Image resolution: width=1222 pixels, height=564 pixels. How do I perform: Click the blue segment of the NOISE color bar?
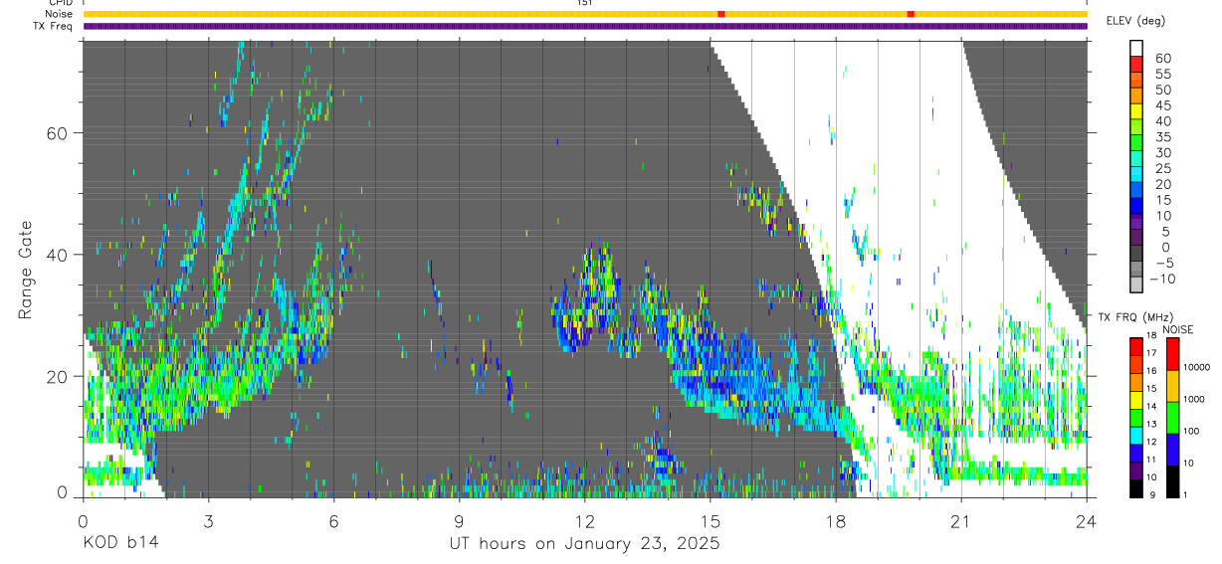pyautogui.click(x=1173, y=450)
